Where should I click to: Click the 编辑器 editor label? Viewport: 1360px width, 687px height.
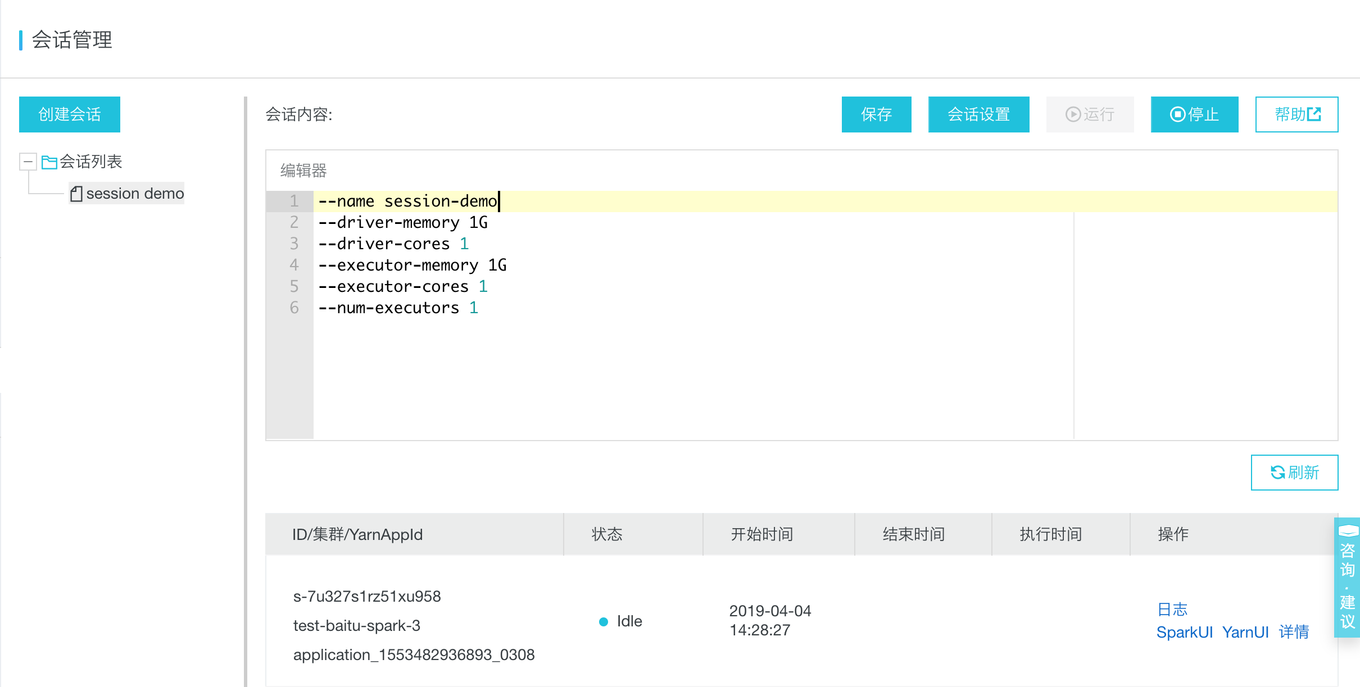[x=303, y=171]
